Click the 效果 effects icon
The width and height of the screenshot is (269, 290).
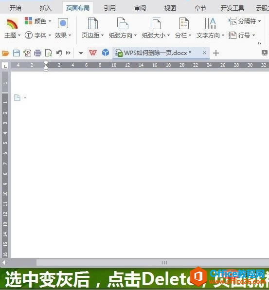63,23
